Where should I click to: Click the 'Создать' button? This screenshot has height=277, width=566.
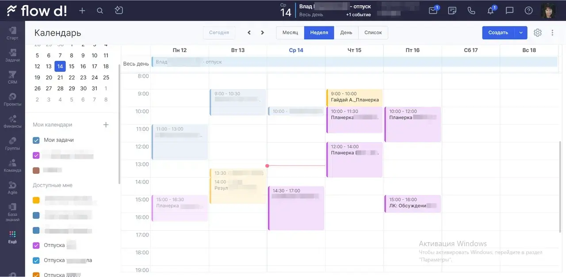[x=498, y=33]
